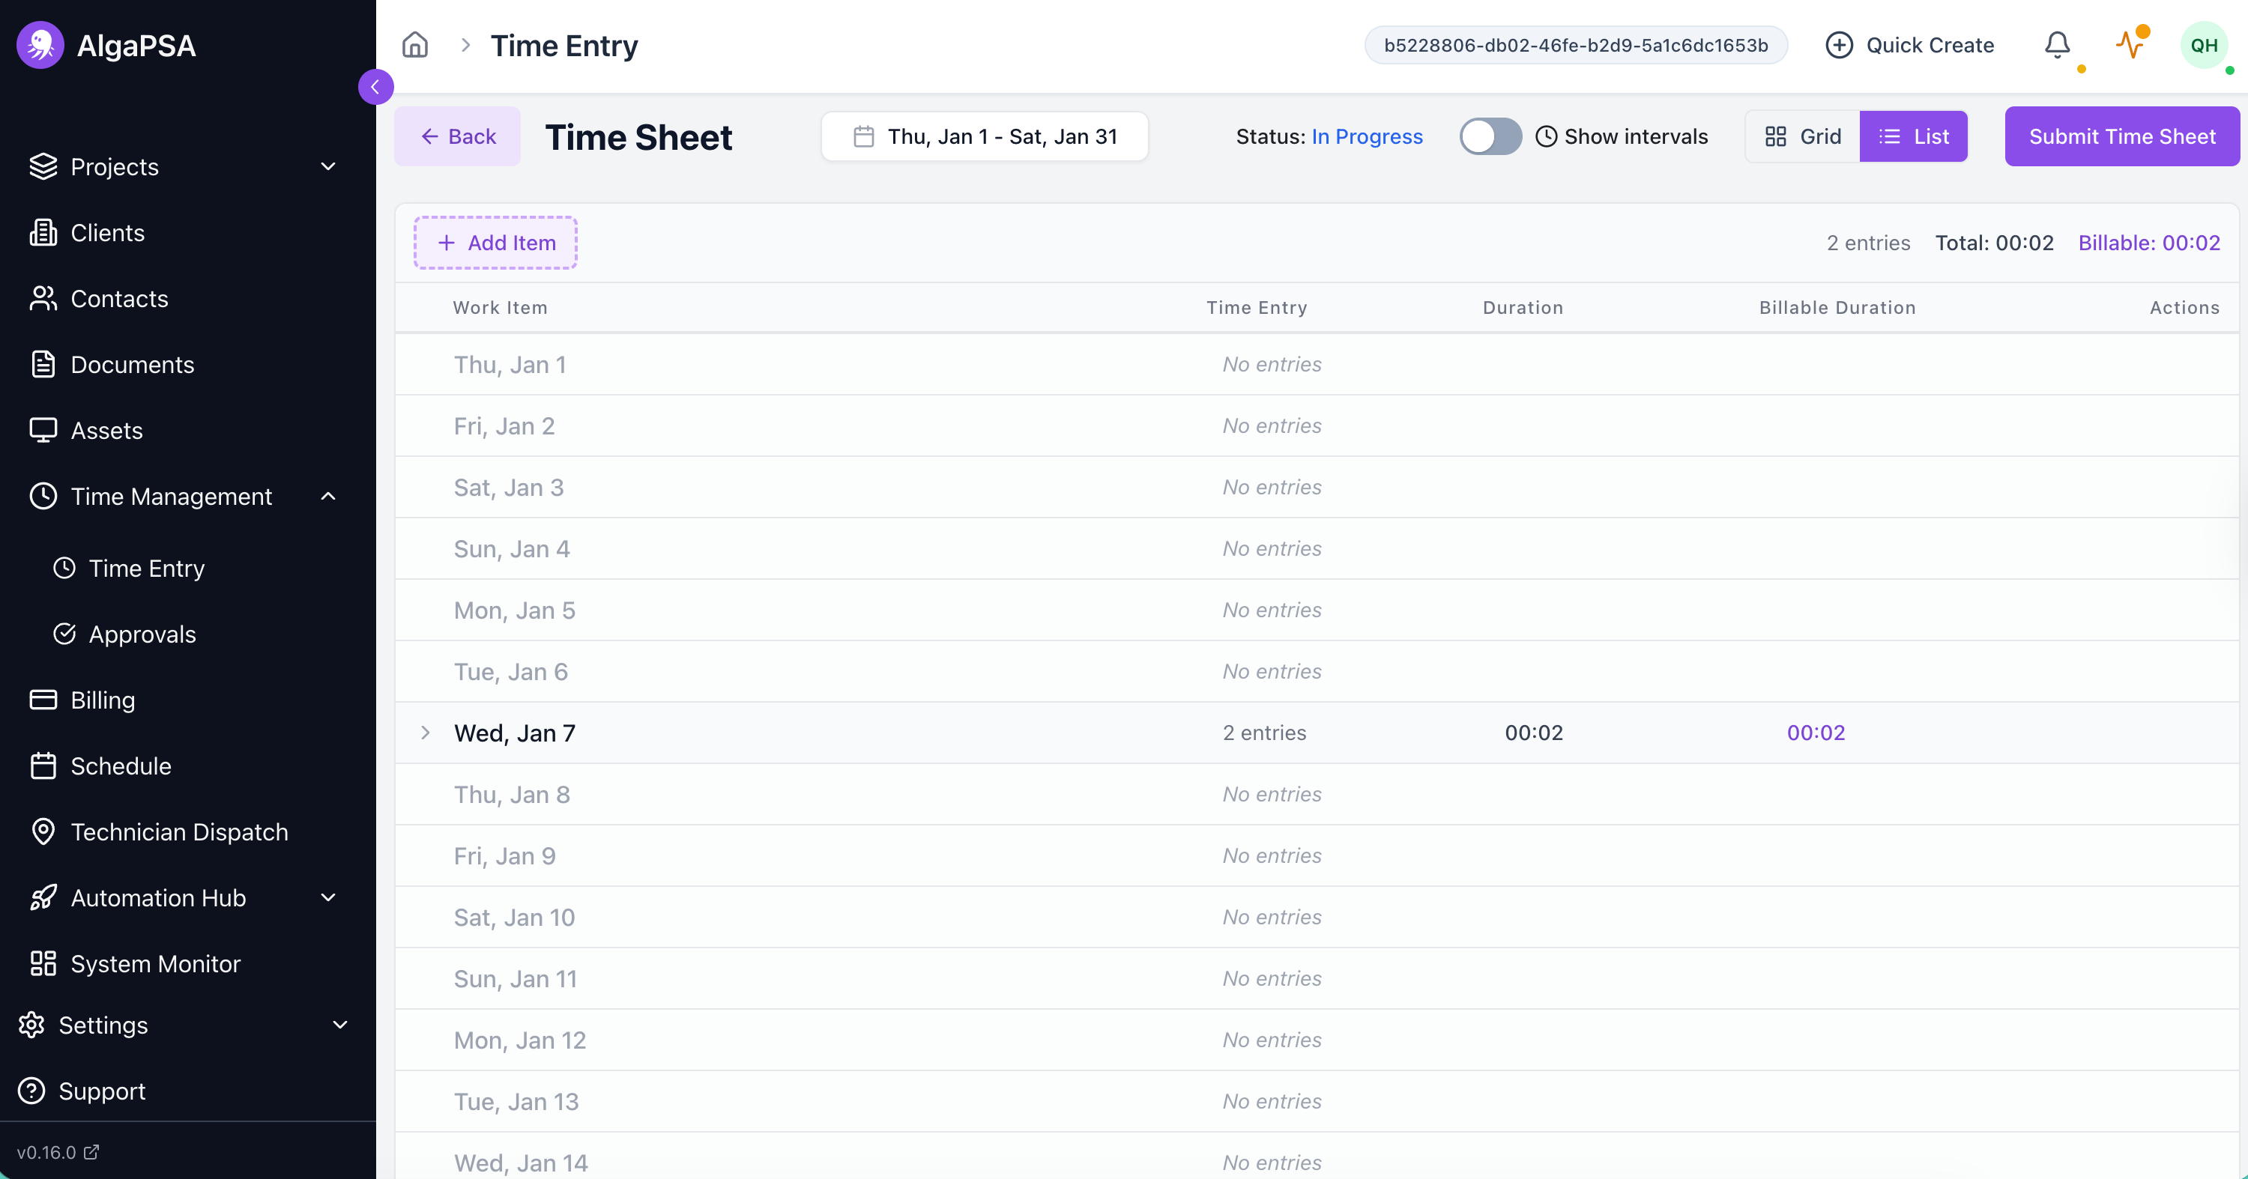2248x1179 pixels.
Task: Expand the Wed, Jan 7 row entries
Action: pos(426,733)
